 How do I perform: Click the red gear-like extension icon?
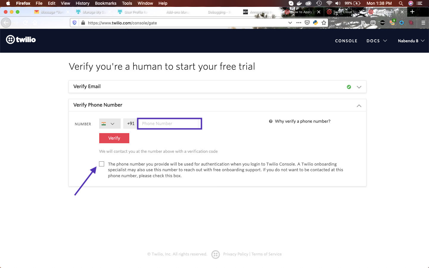point(411,23)
